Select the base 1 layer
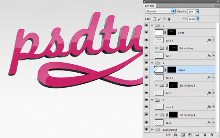The width and height of the screenshot is (220, 138). coord(182,40)
